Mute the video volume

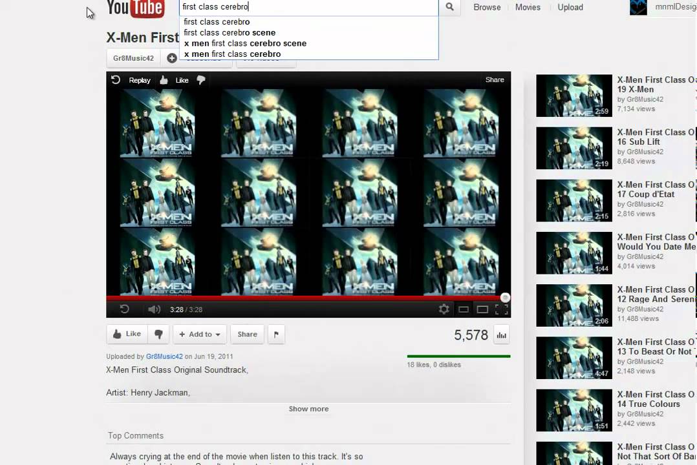click(154, 309)
